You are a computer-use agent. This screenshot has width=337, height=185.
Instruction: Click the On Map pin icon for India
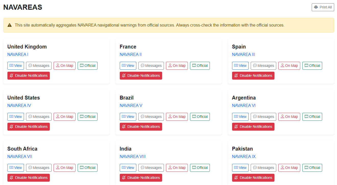pyautogui.click(x=170, y=168)
